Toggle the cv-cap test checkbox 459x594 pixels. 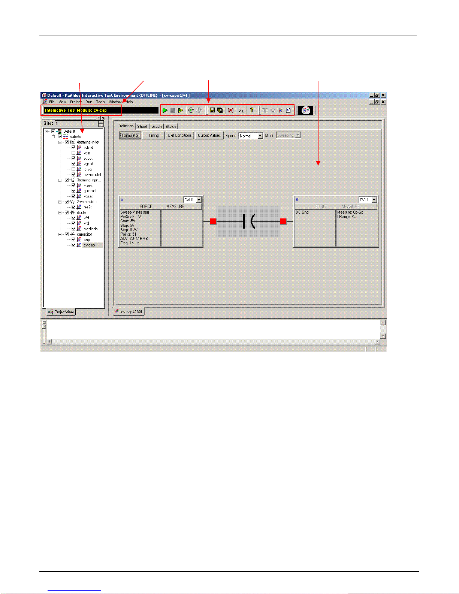pyautogui.click(x=73, y=245)
